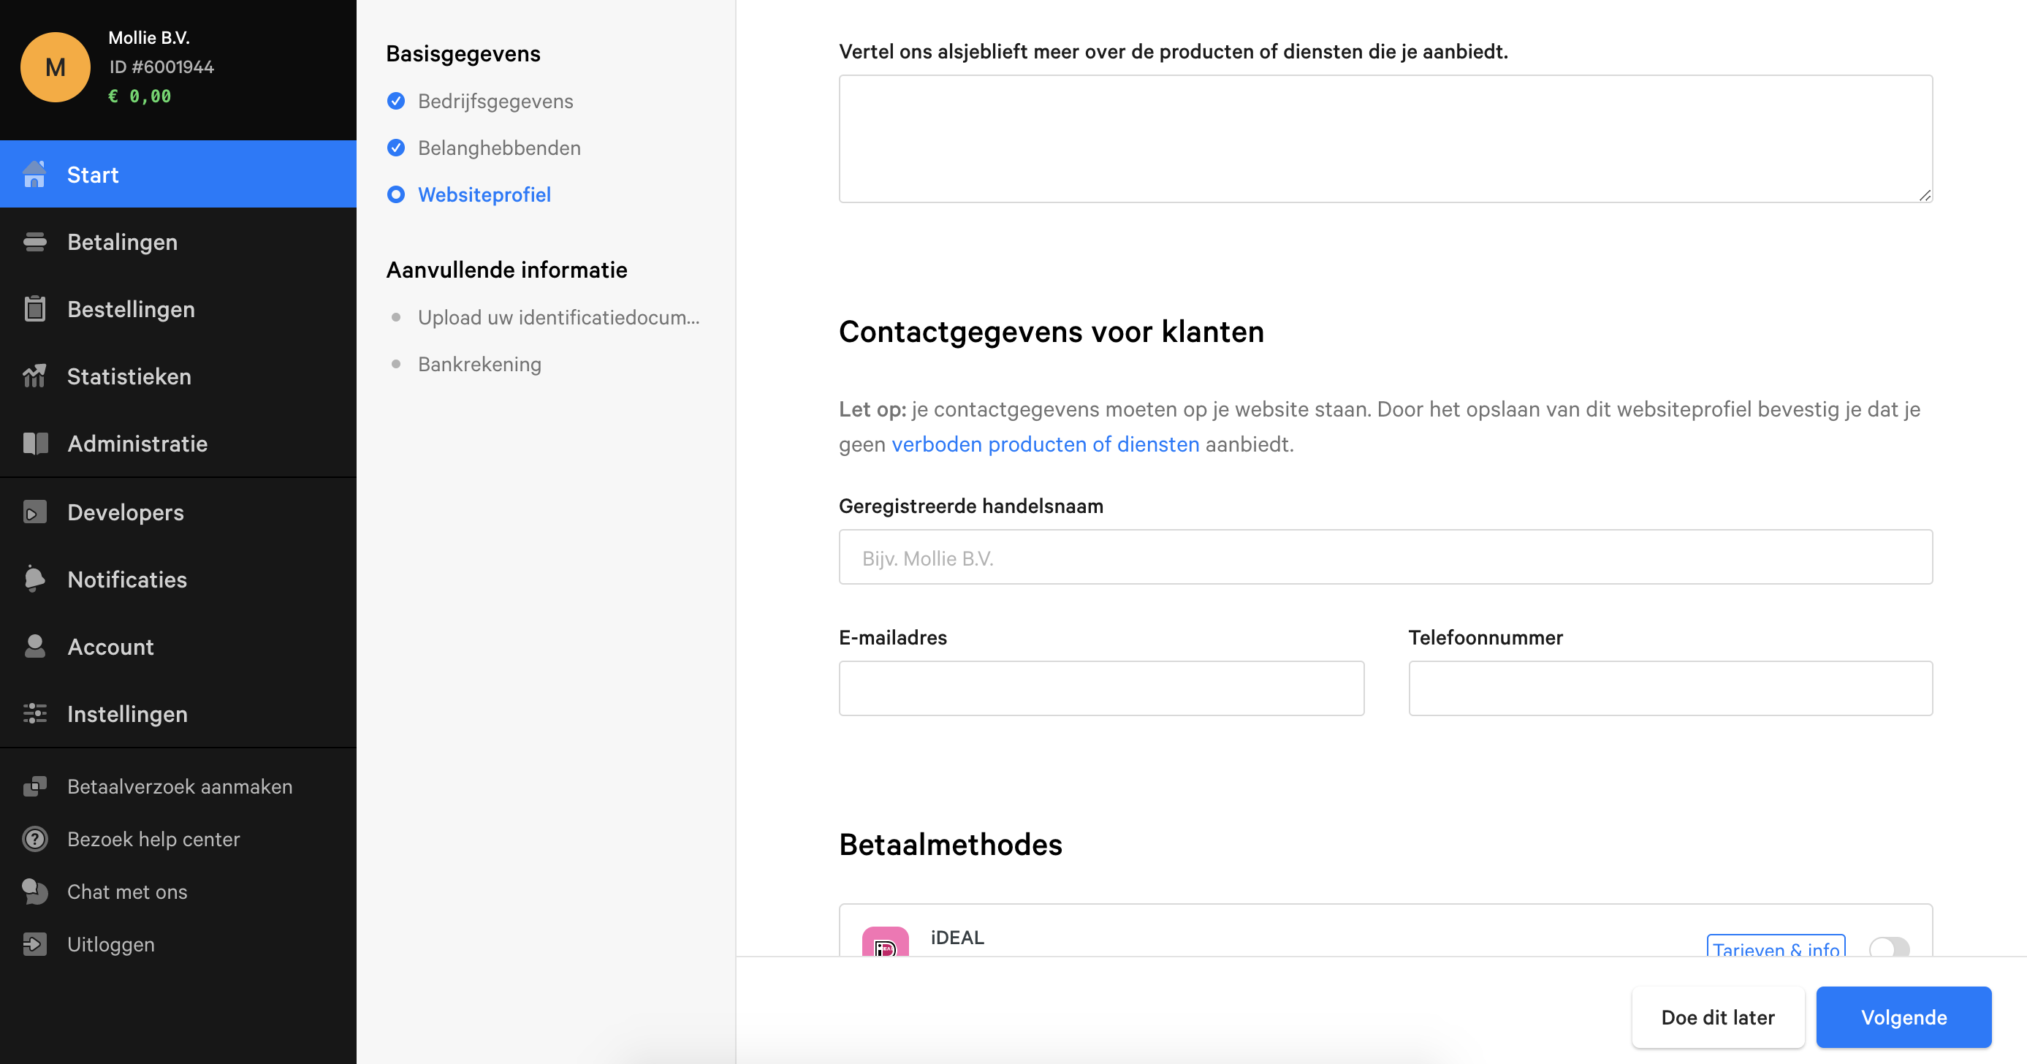Click the Developers console icon
This screenshot has height=1064, width=2027.
point(34,512)
